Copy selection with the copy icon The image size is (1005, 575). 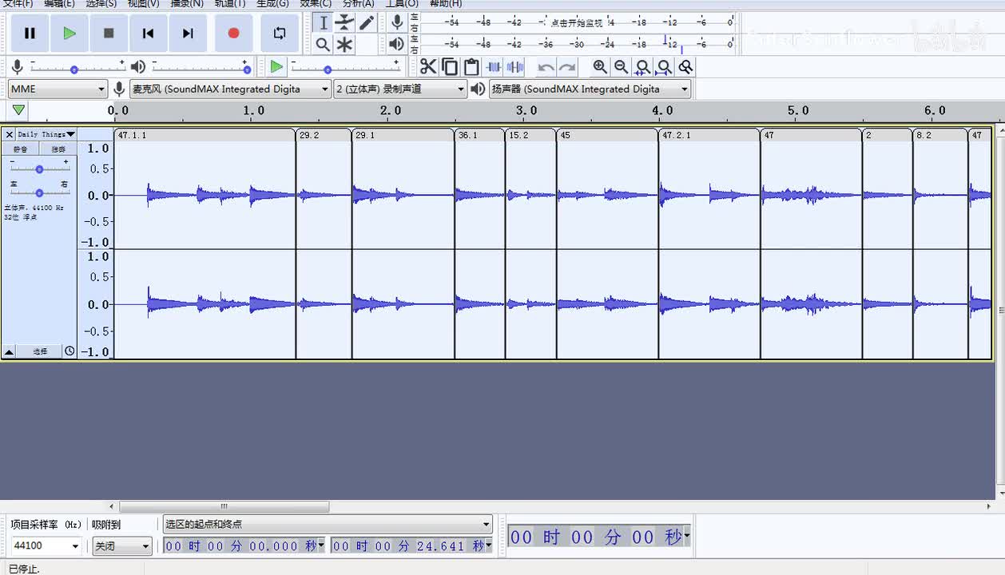point(450,67)
